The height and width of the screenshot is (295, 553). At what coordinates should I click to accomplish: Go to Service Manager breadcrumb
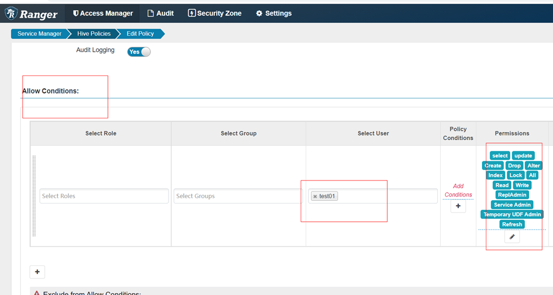pyautogui.click(x=39, y=34)
